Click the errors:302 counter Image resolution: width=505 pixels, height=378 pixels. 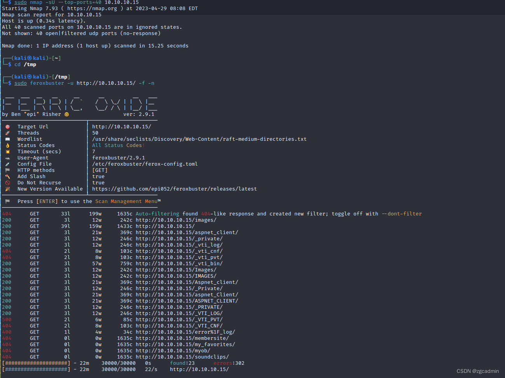(229, 363)
